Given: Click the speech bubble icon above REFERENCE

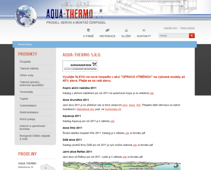Looking at the screenshot, I should point(108,30).
